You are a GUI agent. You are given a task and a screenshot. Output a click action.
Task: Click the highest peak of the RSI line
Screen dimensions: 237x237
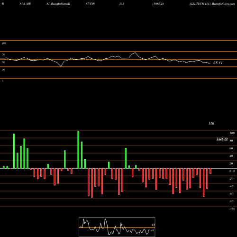135,53
